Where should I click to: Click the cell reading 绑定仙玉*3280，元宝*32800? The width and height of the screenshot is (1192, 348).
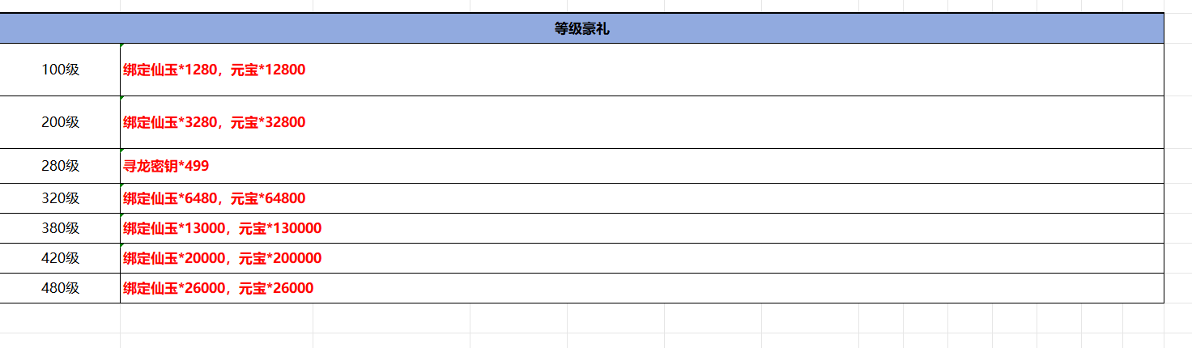(x=214, y=122)
